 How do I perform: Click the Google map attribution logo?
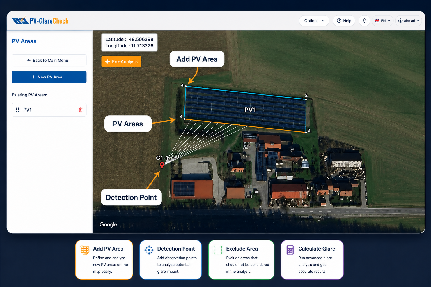tap(108, 224)
